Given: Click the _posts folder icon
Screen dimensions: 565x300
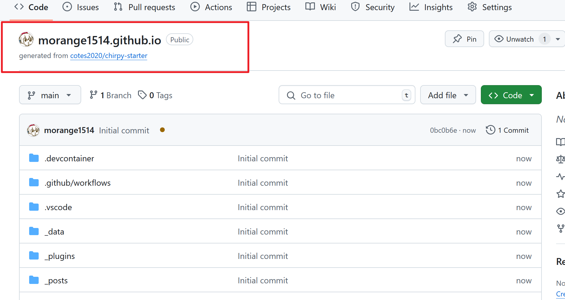Looking at the screenshot, I should 34,280.
